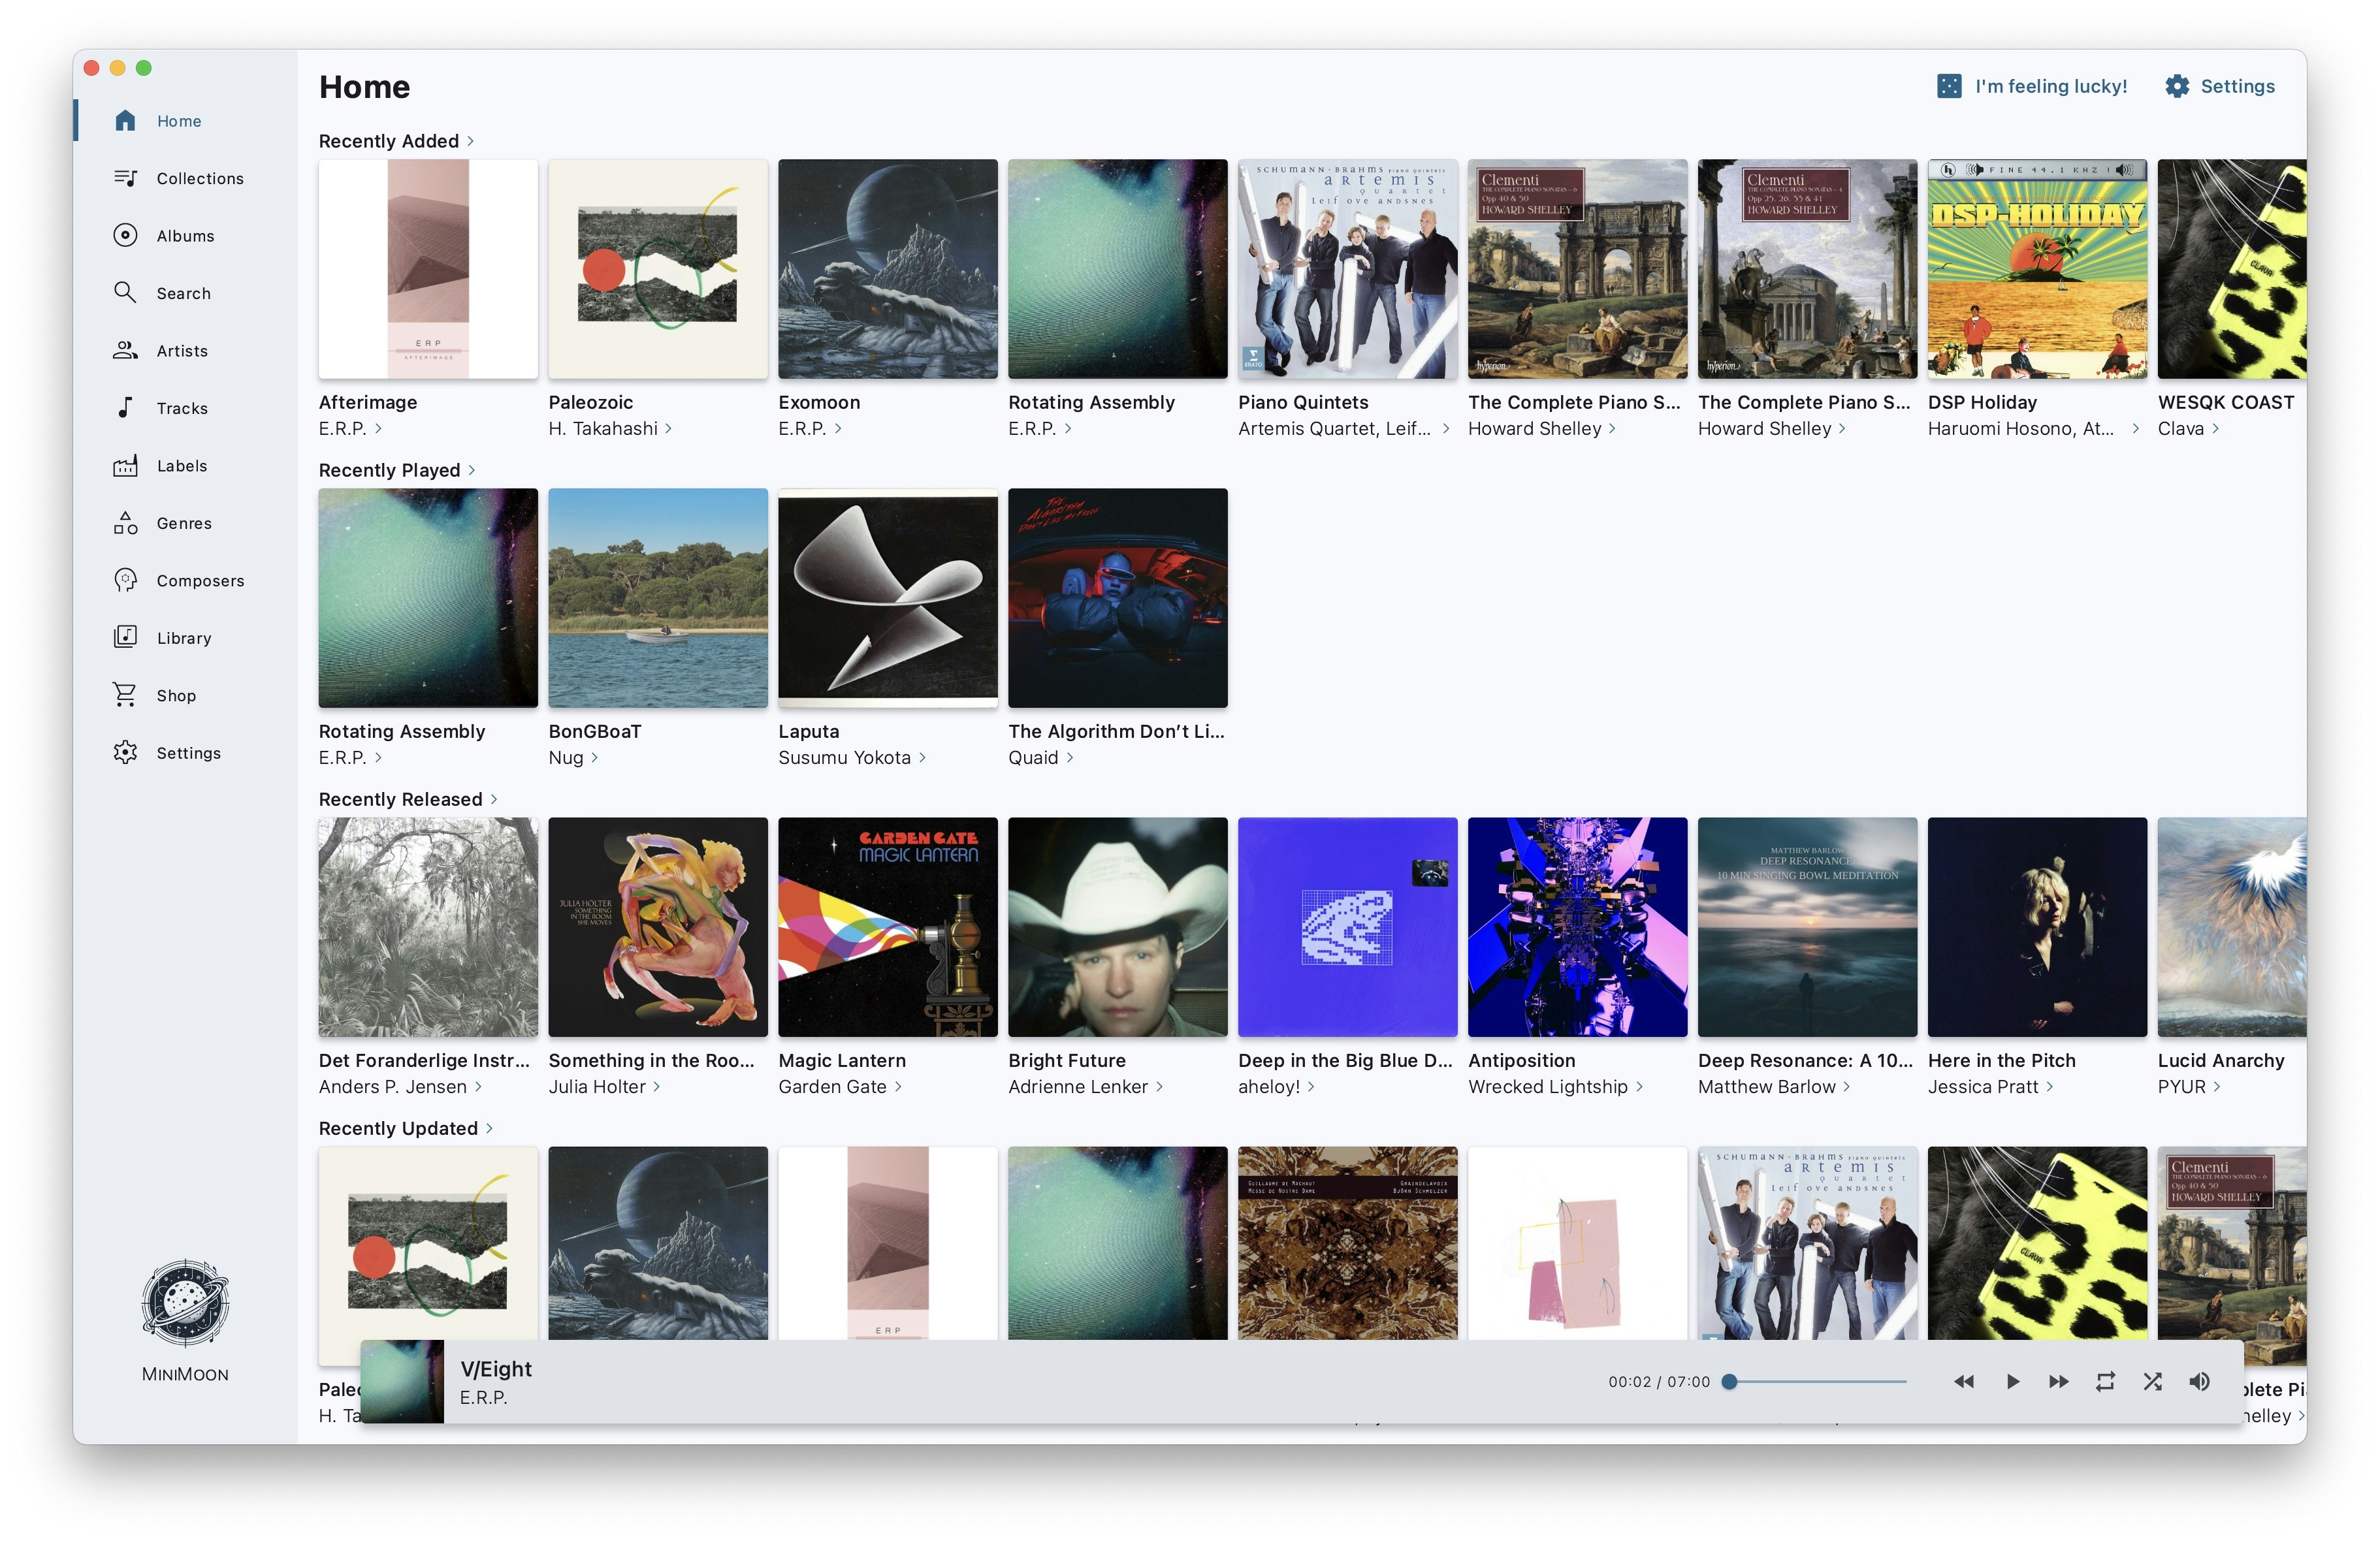The height and width of the screenshot is (1541, 2380).
Task: Expand the Recently Released section chevron
Action: (x=494, y=799)
